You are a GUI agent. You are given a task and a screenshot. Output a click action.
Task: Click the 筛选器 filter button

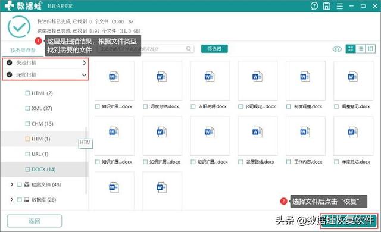click(214, 49)
